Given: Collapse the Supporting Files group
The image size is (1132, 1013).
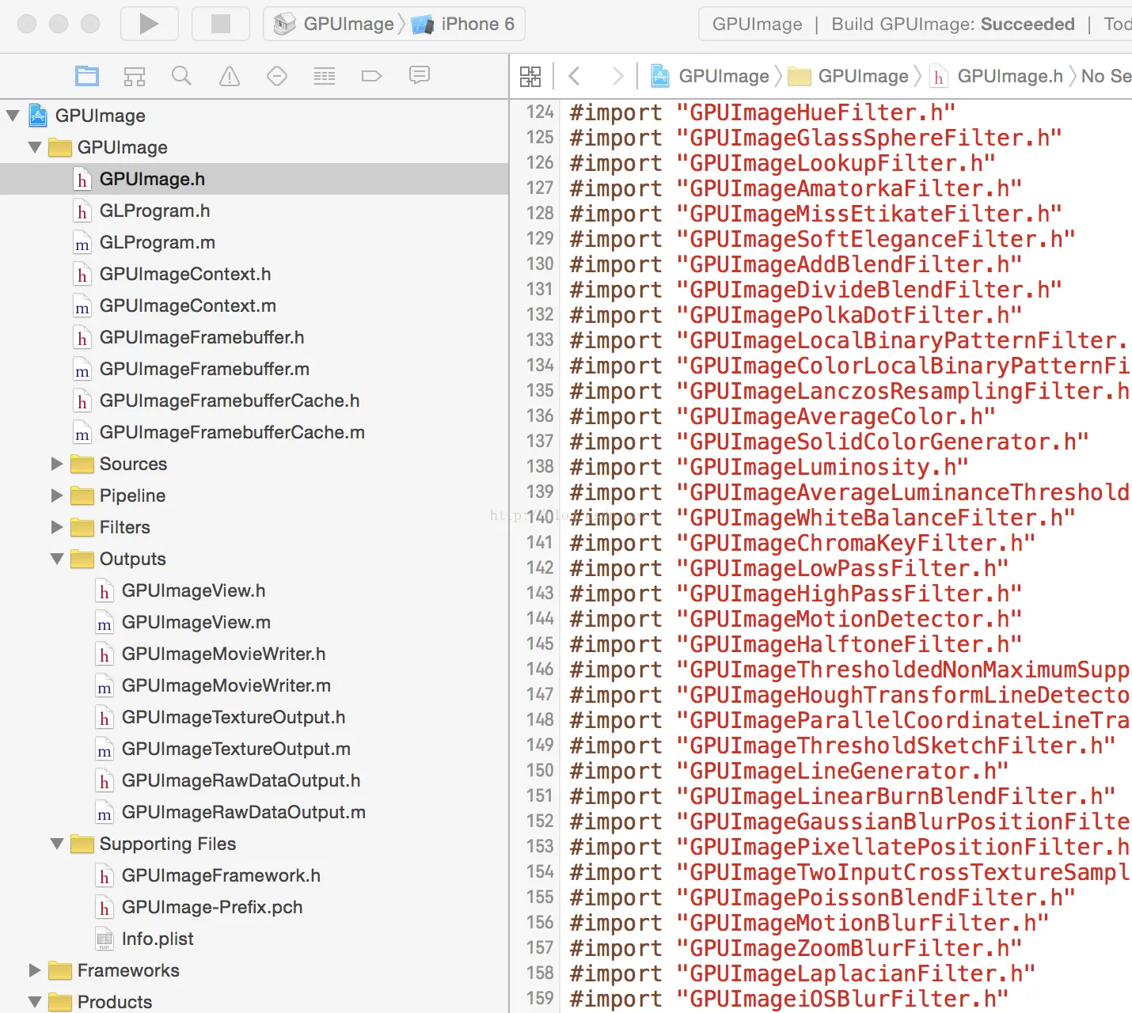Looking at the screenshot, I should [x=57, y=844].
